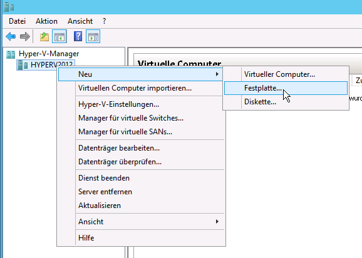362x258 pixels.
Task: Choose Virtueller Computer... from submenu
Action: click(x=286, y=74)
